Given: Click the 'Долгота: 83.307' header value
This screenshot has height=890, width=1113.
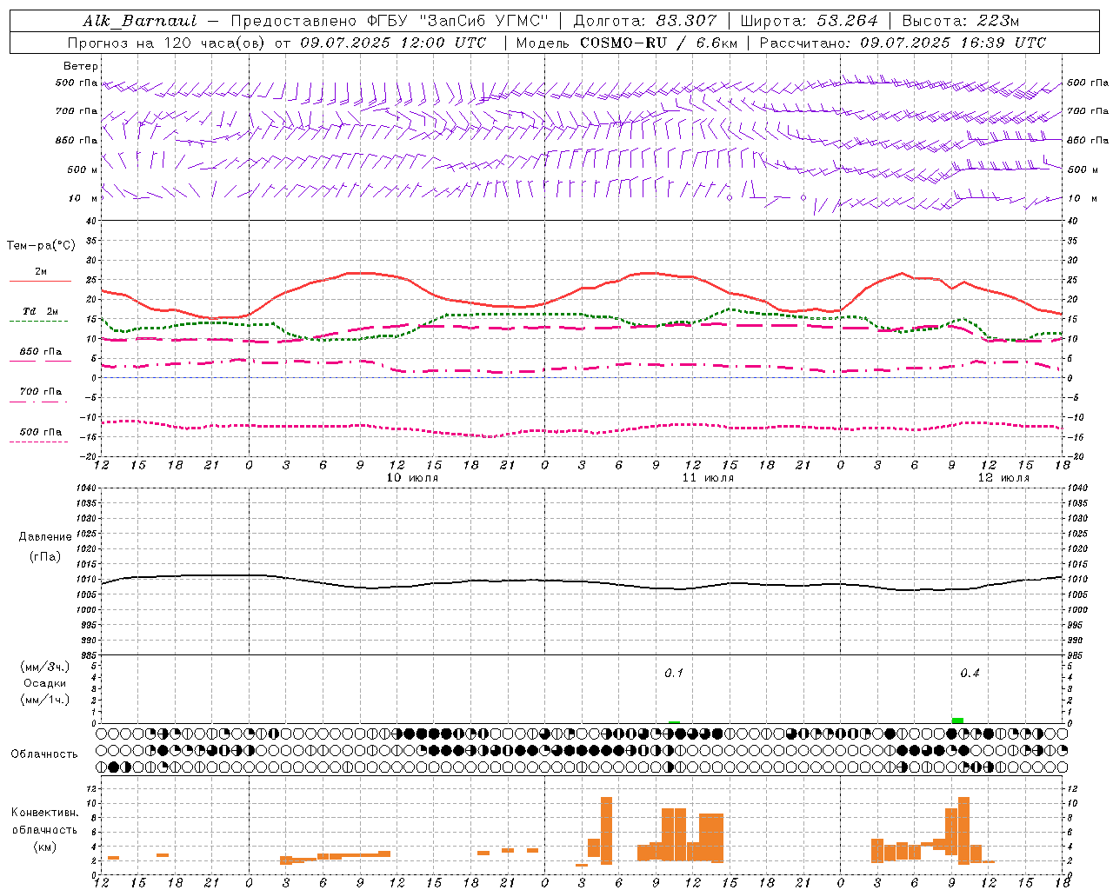Looking at the screenshot, I should 645,21.
